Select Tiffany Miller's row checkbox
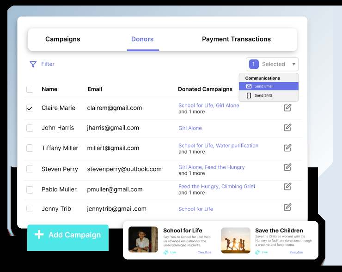Viewport: 342px width, 272px height. (30, 148)
